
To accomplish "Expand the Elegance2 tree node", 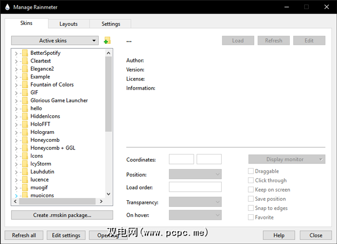I will click(x=16, y=69).
